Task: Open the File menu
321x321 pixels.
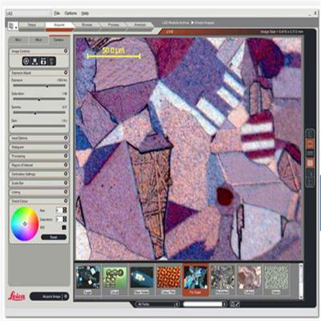Action: (57, 13)
